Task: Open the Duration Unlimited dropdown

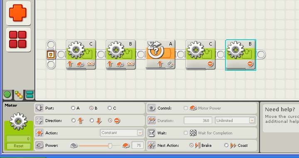Action: (x=235, y=120)
